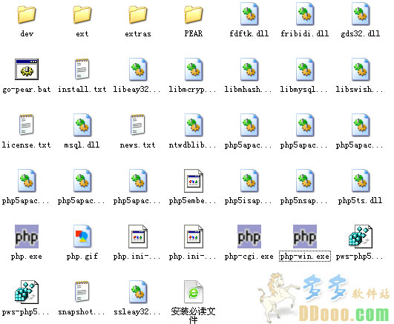Select the fribidi.dll file icon
Viewport: 394px width, 324px height.
(x=305, y=14)
